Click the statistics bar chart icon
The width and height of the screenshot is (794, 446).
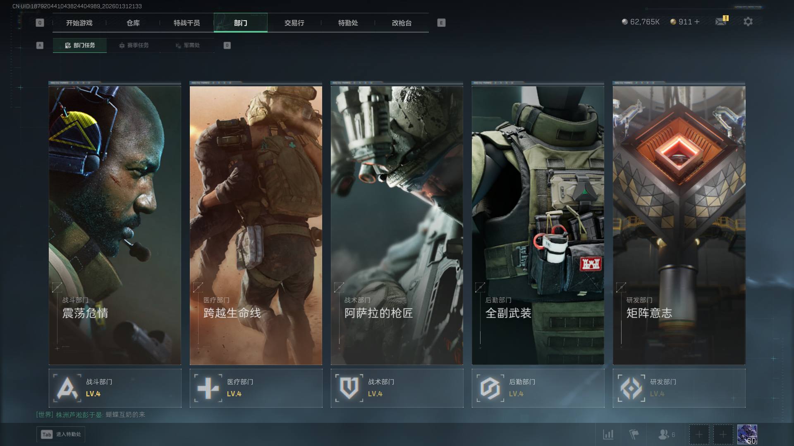(608, 434)
